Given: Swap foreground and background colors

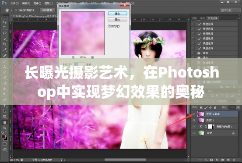Looking at the screenshot, I should (6, 132).
